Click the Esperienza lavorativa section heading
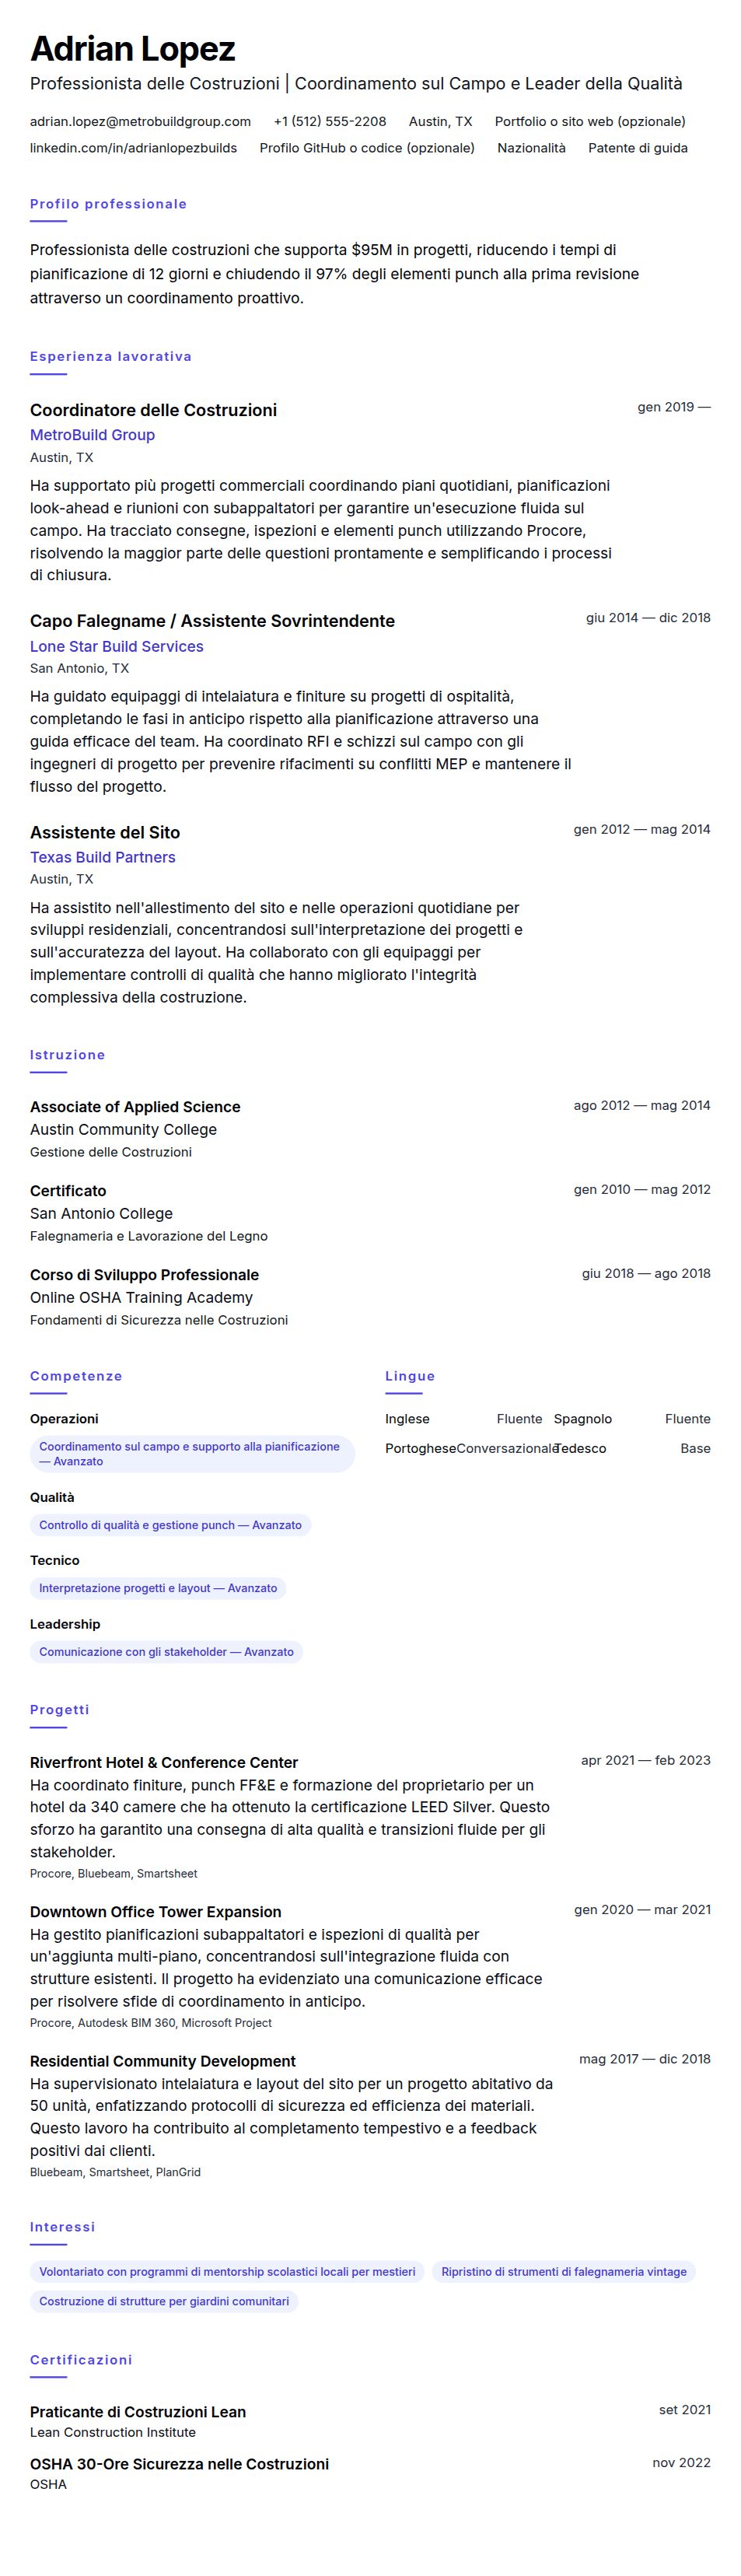 [111, 356]
